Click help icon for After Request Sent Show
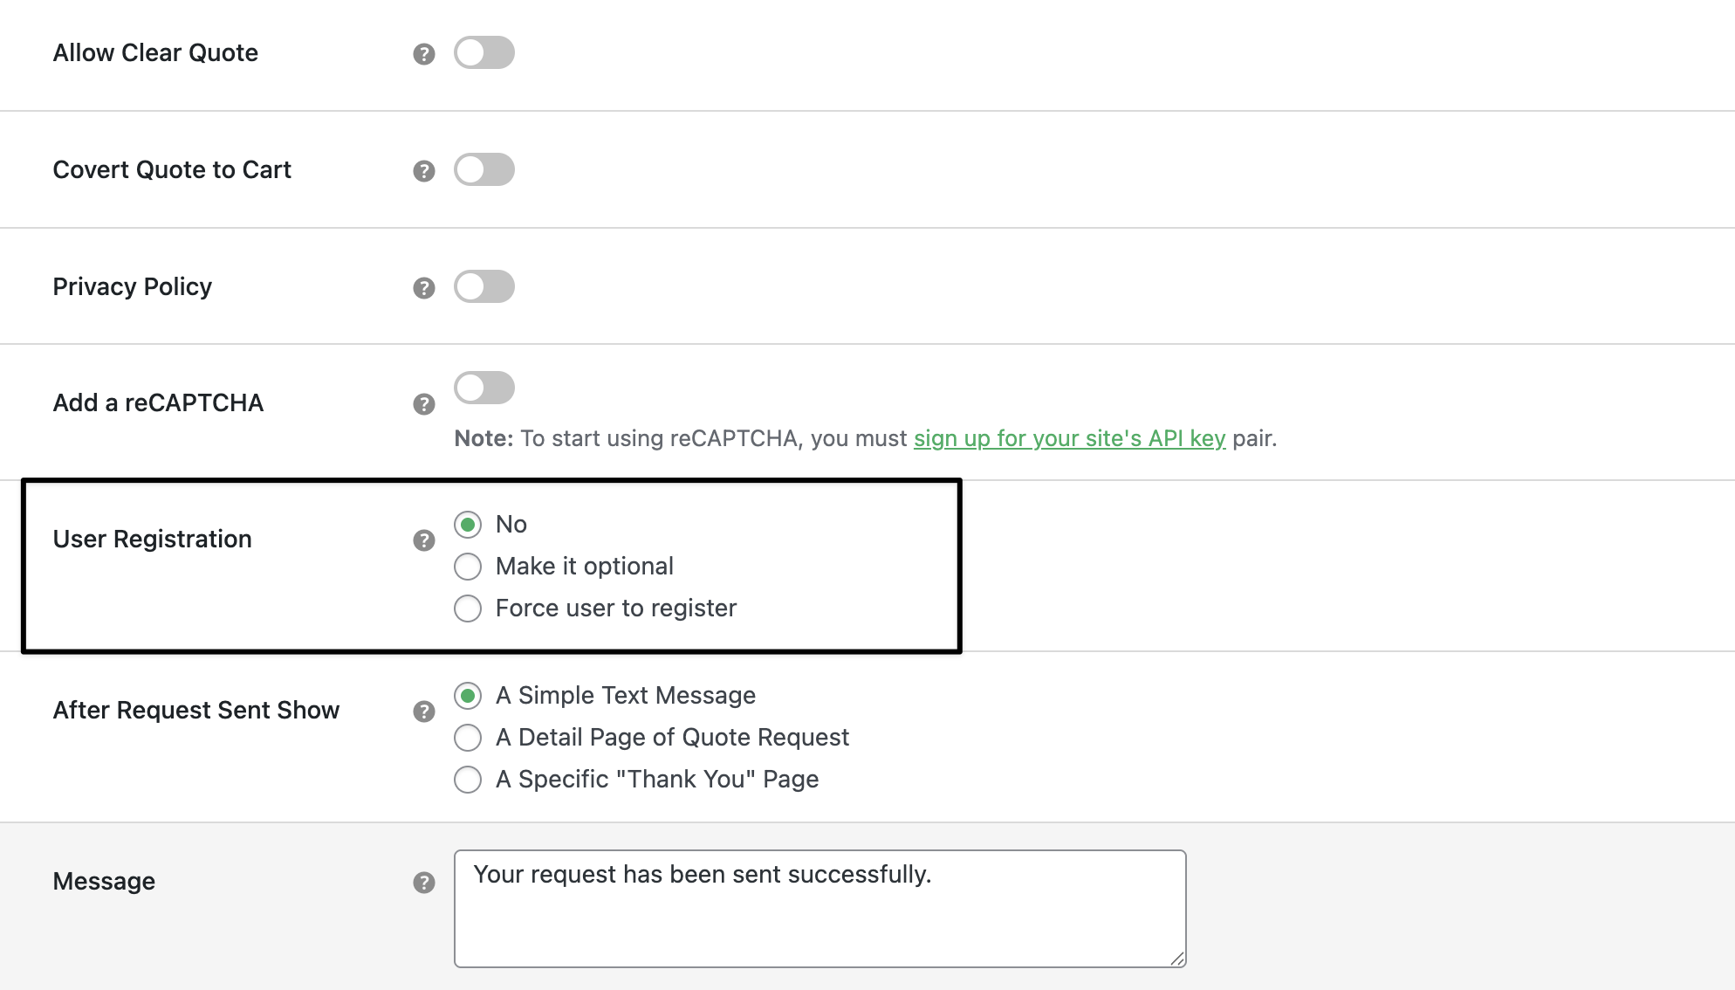Image resolution: width=1735 pixels, height=990 pixels. point(424,712)
